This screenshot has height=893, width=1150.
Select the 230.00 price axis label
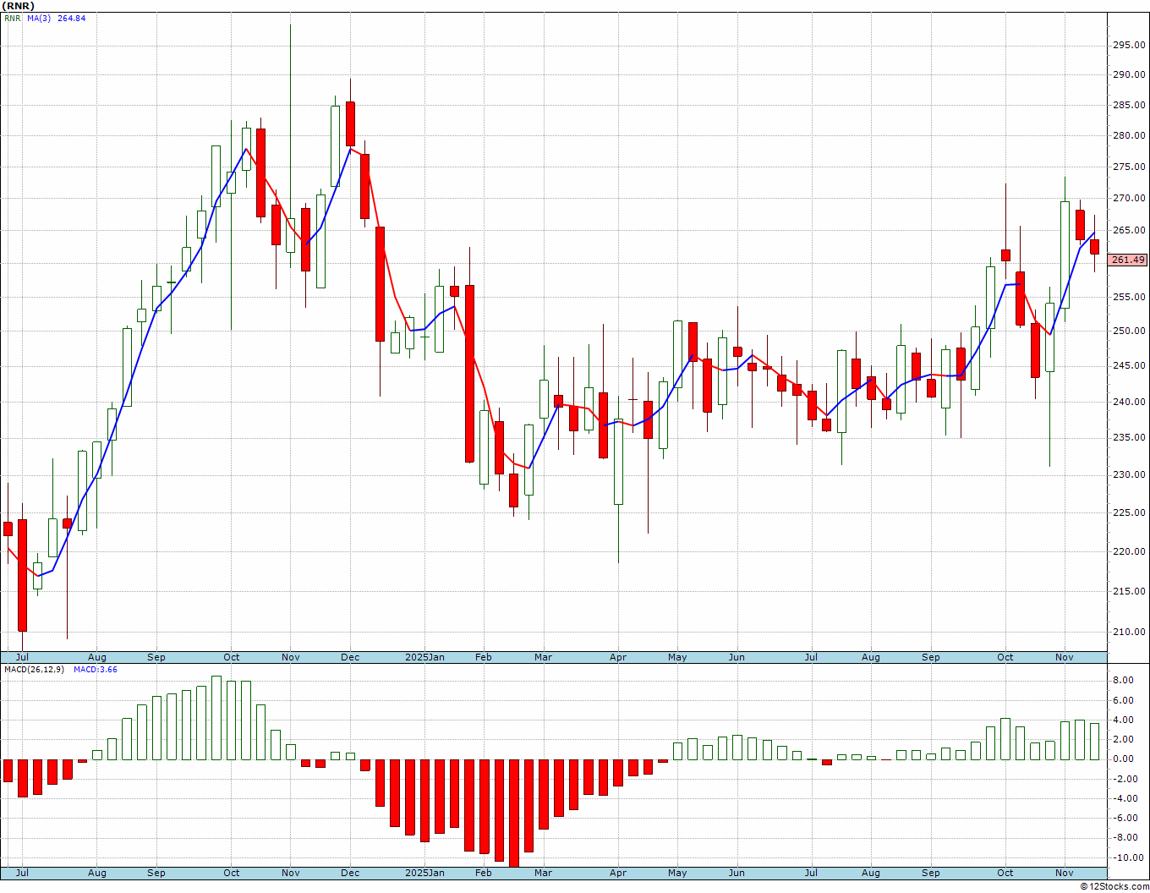[1129, 475]
